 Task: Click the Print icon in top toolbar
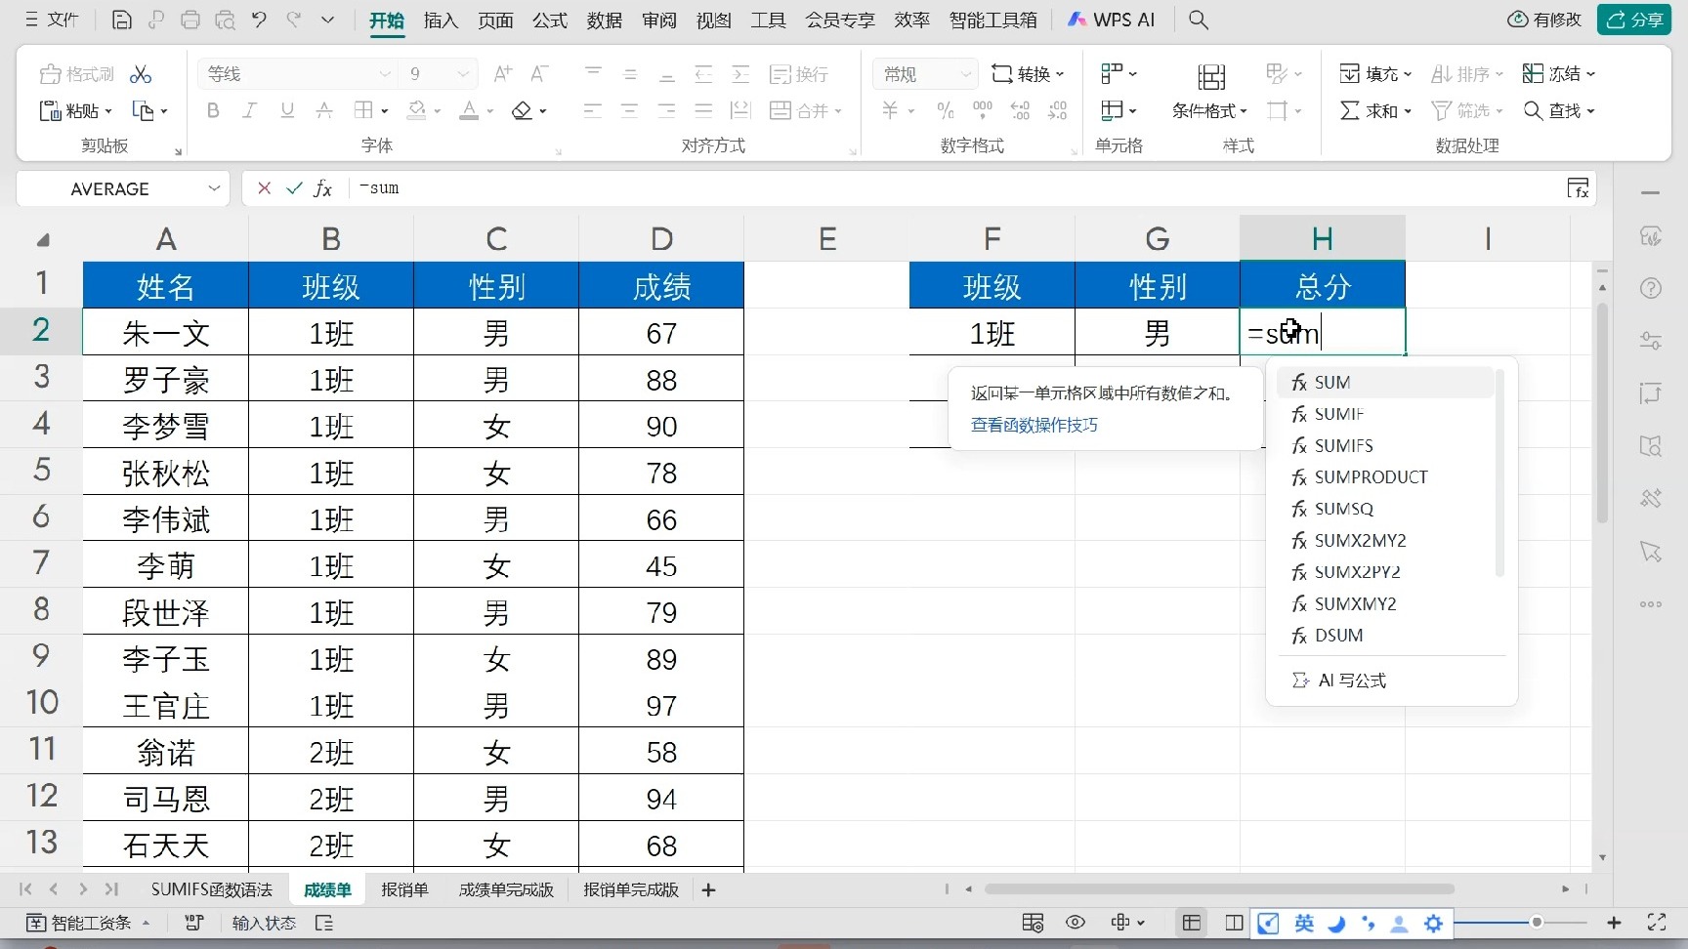[x=190, y=20]
